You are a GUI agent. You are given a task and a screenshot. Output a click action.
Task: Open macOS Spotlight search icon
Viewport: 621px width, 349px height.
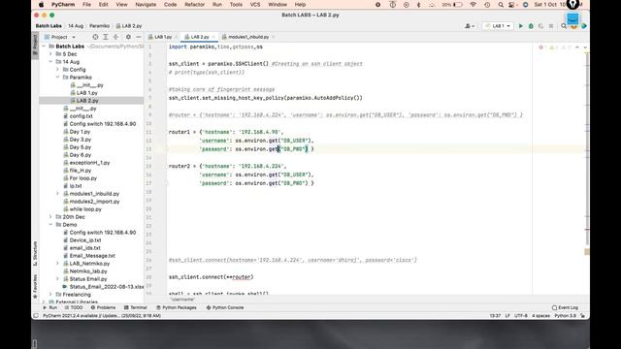[x=501, y=5]
